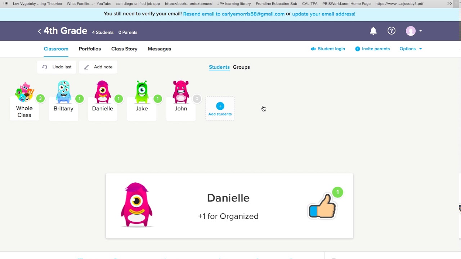
Task: Select Danielle's pink one-eyed monster avatar
Action: point(103,92)
